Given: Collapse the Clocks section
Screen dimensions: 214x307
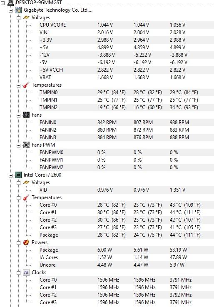Looking at the screenshot, I should [x=18, y=273].
